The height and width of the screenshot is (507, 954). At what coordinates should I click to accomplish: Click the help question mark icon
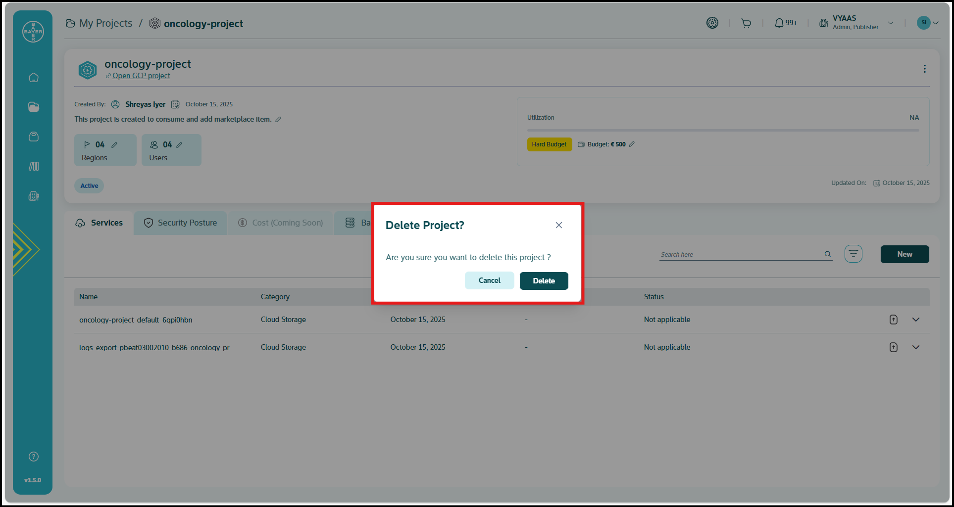point(34,457)
